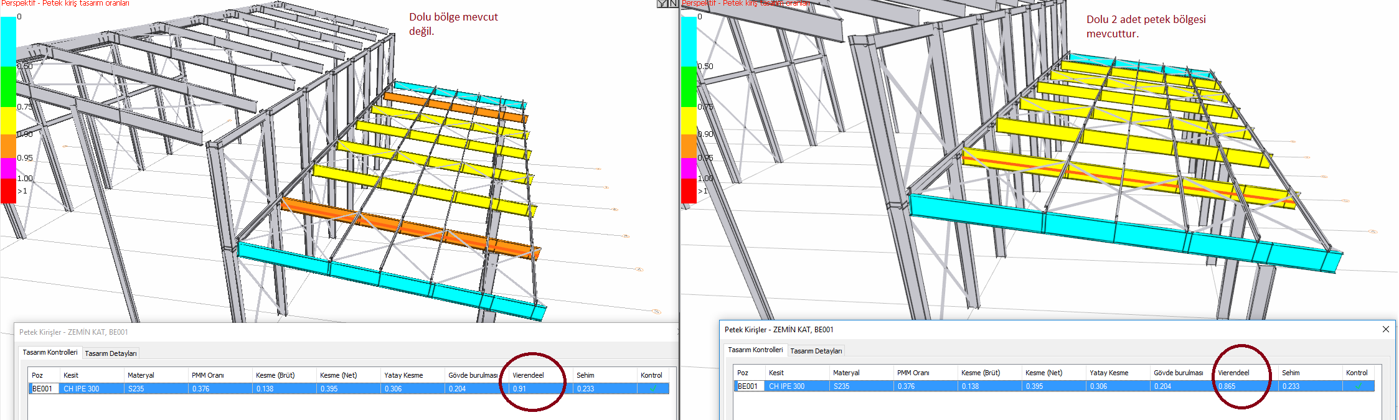Select Tasarım Kontrolleri tab in right dialog
Screen dimensions: 1399x420
[755, 350]
